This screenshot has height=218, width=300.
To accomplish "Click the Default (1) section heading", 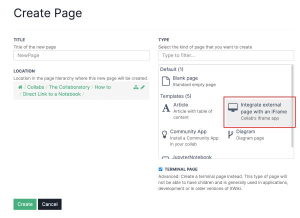I will point(171,69).
